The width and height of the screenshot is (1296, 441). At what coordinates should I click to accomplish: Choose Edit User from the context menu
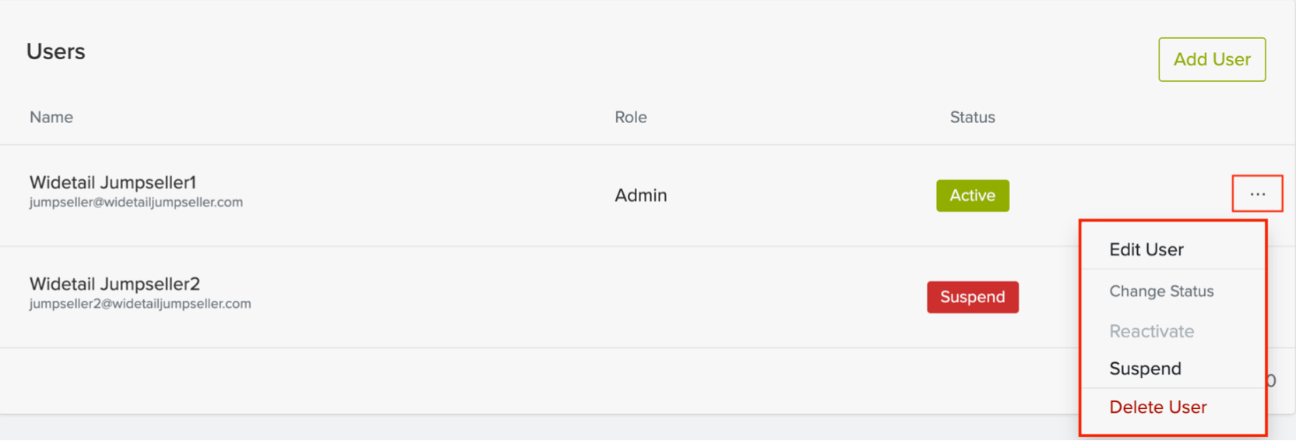pos(1146,249)
